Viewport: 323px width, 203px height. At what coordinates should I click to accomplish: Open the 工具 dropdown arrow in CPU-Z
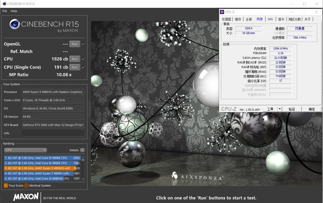tap(279, 109)
